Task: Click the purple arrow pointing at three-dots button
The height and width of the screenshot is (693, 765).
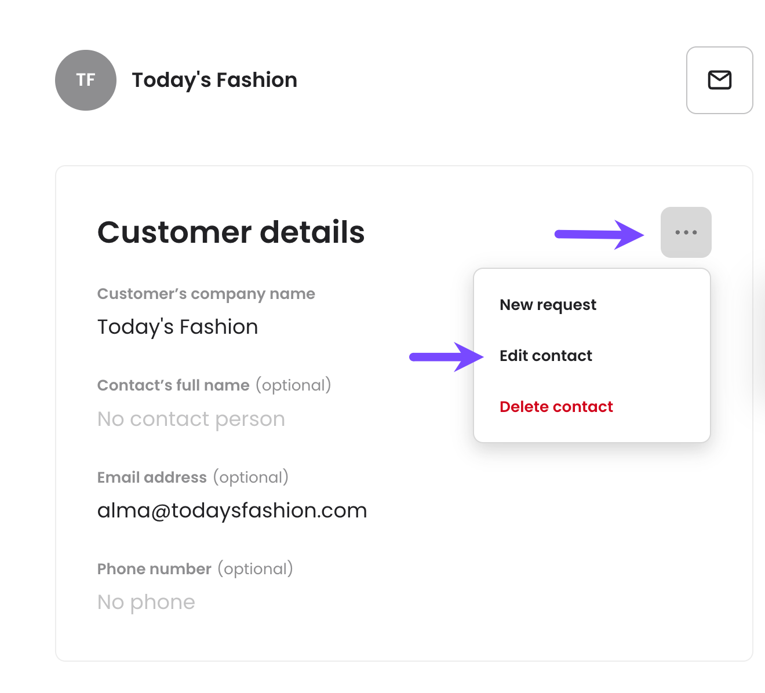Action: tap(599, 234)
